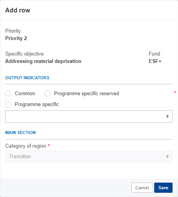Open the Category of region Transition dropdown
This screenshot has height=197, width=178.
[89, 157]
